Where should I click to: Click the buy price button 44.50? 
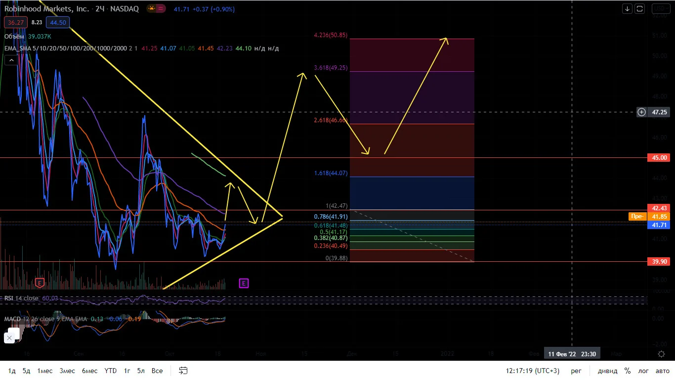coord(58,22)
